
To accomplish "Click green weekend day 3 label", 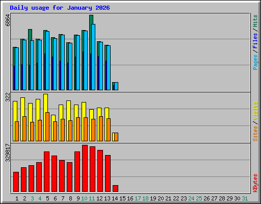I will 32,198.
